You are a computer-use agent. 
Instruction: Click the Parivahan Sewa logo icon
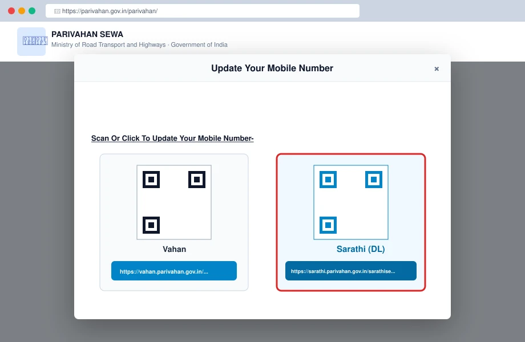pyautogui.click(x=31, y=42)
